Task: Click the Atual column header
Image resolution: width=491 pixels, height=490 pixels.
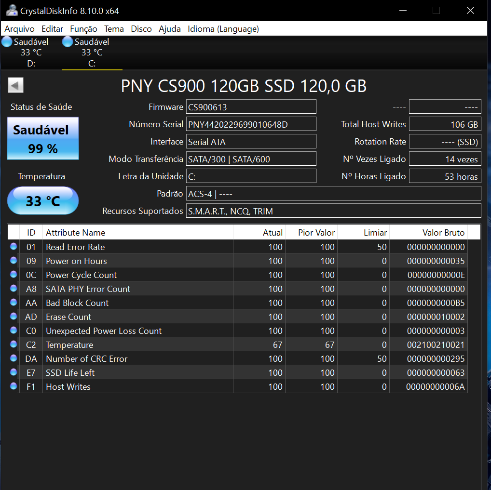Action: tap(259, 233)
